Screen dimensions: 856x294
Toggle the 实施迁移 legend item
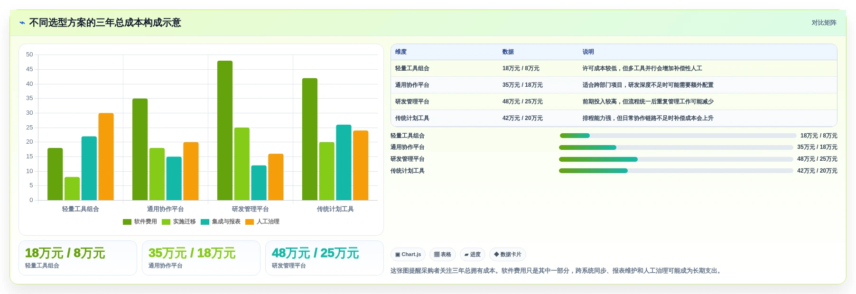[179, 221]
